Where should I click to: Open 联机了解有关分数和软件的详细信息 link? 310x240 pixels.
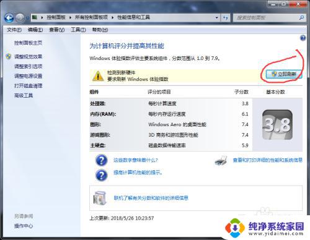pyautogui.click(x=151, y=198)
